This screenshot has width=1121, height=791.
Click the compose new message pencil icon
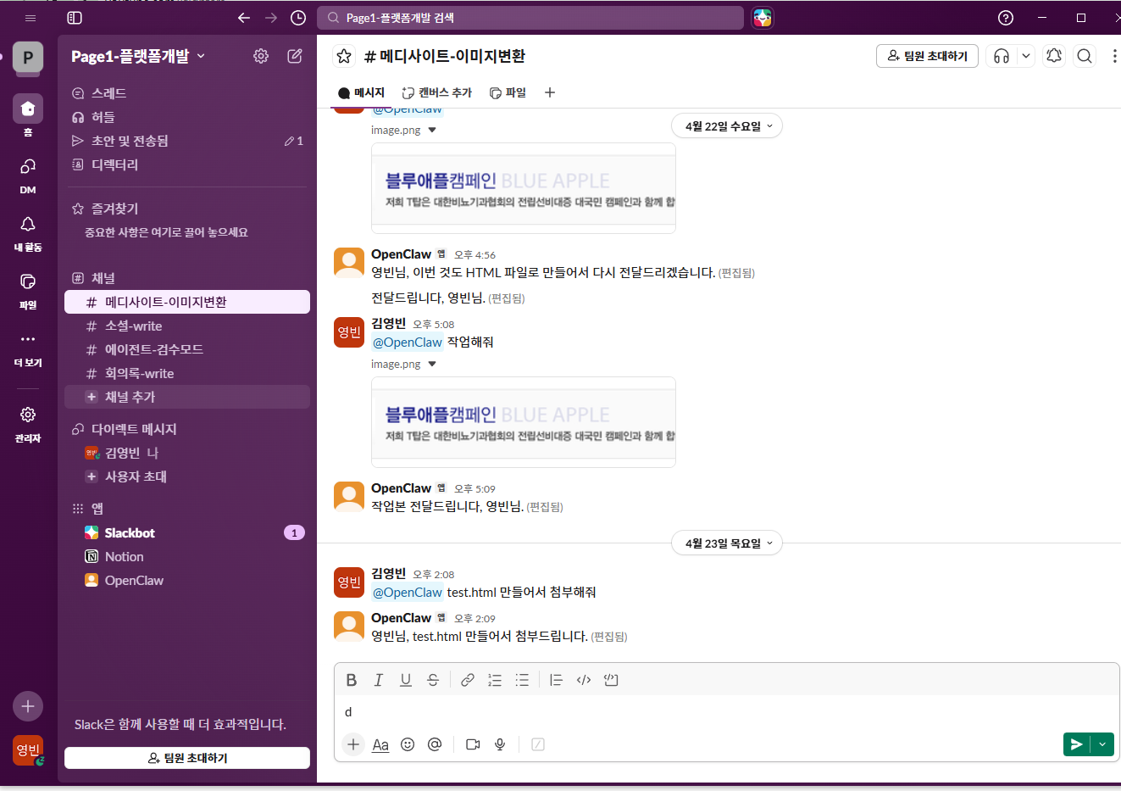coord(294,55)
